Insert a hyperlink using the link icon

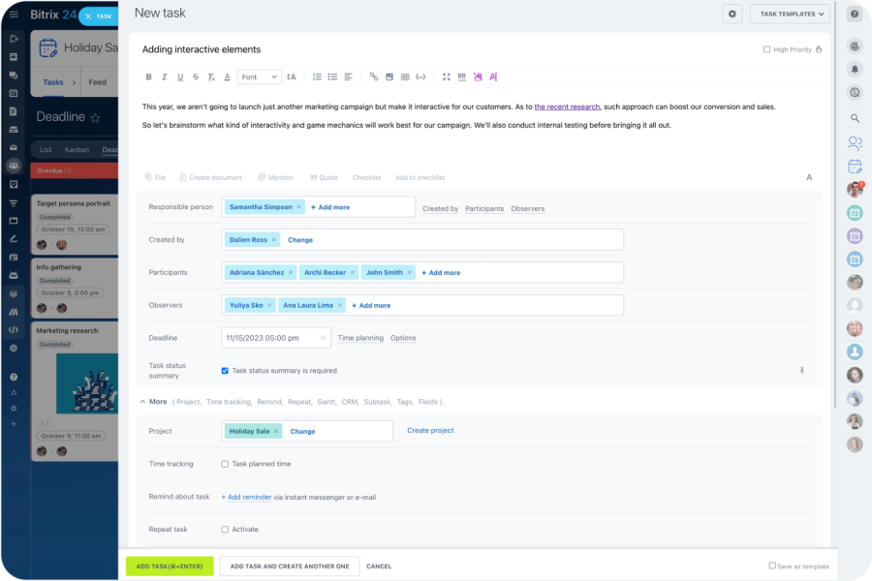pos(374,76)
